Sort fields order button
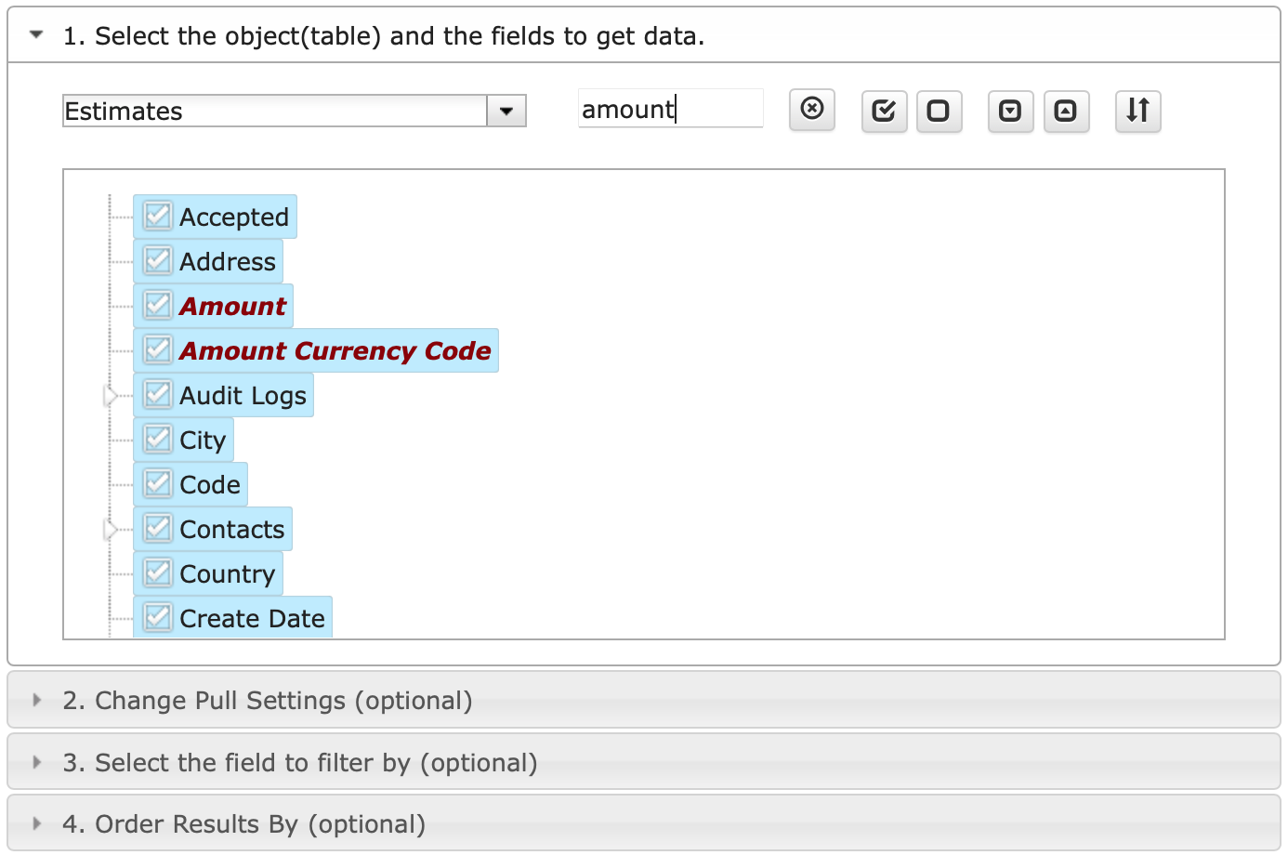1288x855 pixels. 1137,112
